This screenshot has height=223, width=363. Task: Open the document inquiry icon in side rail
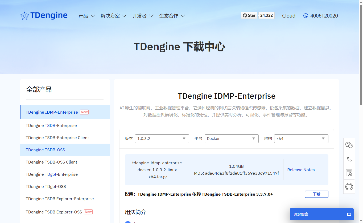pos(349,173)
